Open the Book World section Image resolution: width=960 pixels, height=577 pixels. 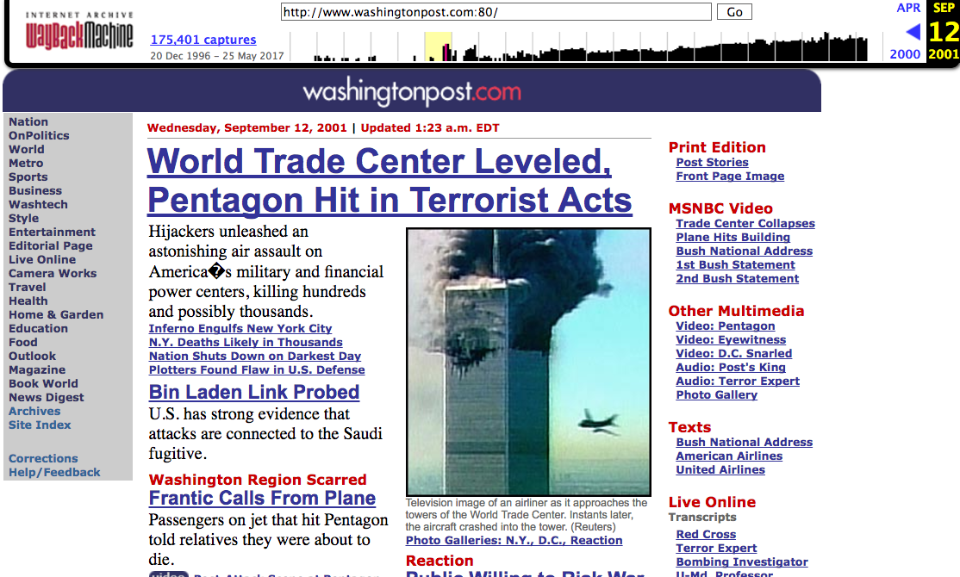coord(43,383)
